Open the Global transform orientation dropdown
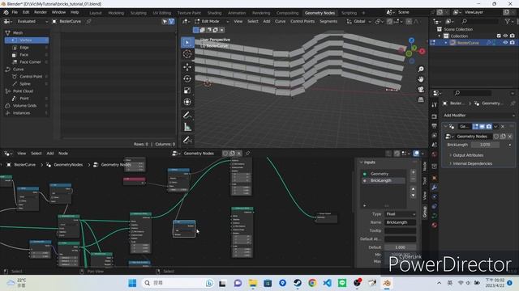 click(x=359, y=22)
